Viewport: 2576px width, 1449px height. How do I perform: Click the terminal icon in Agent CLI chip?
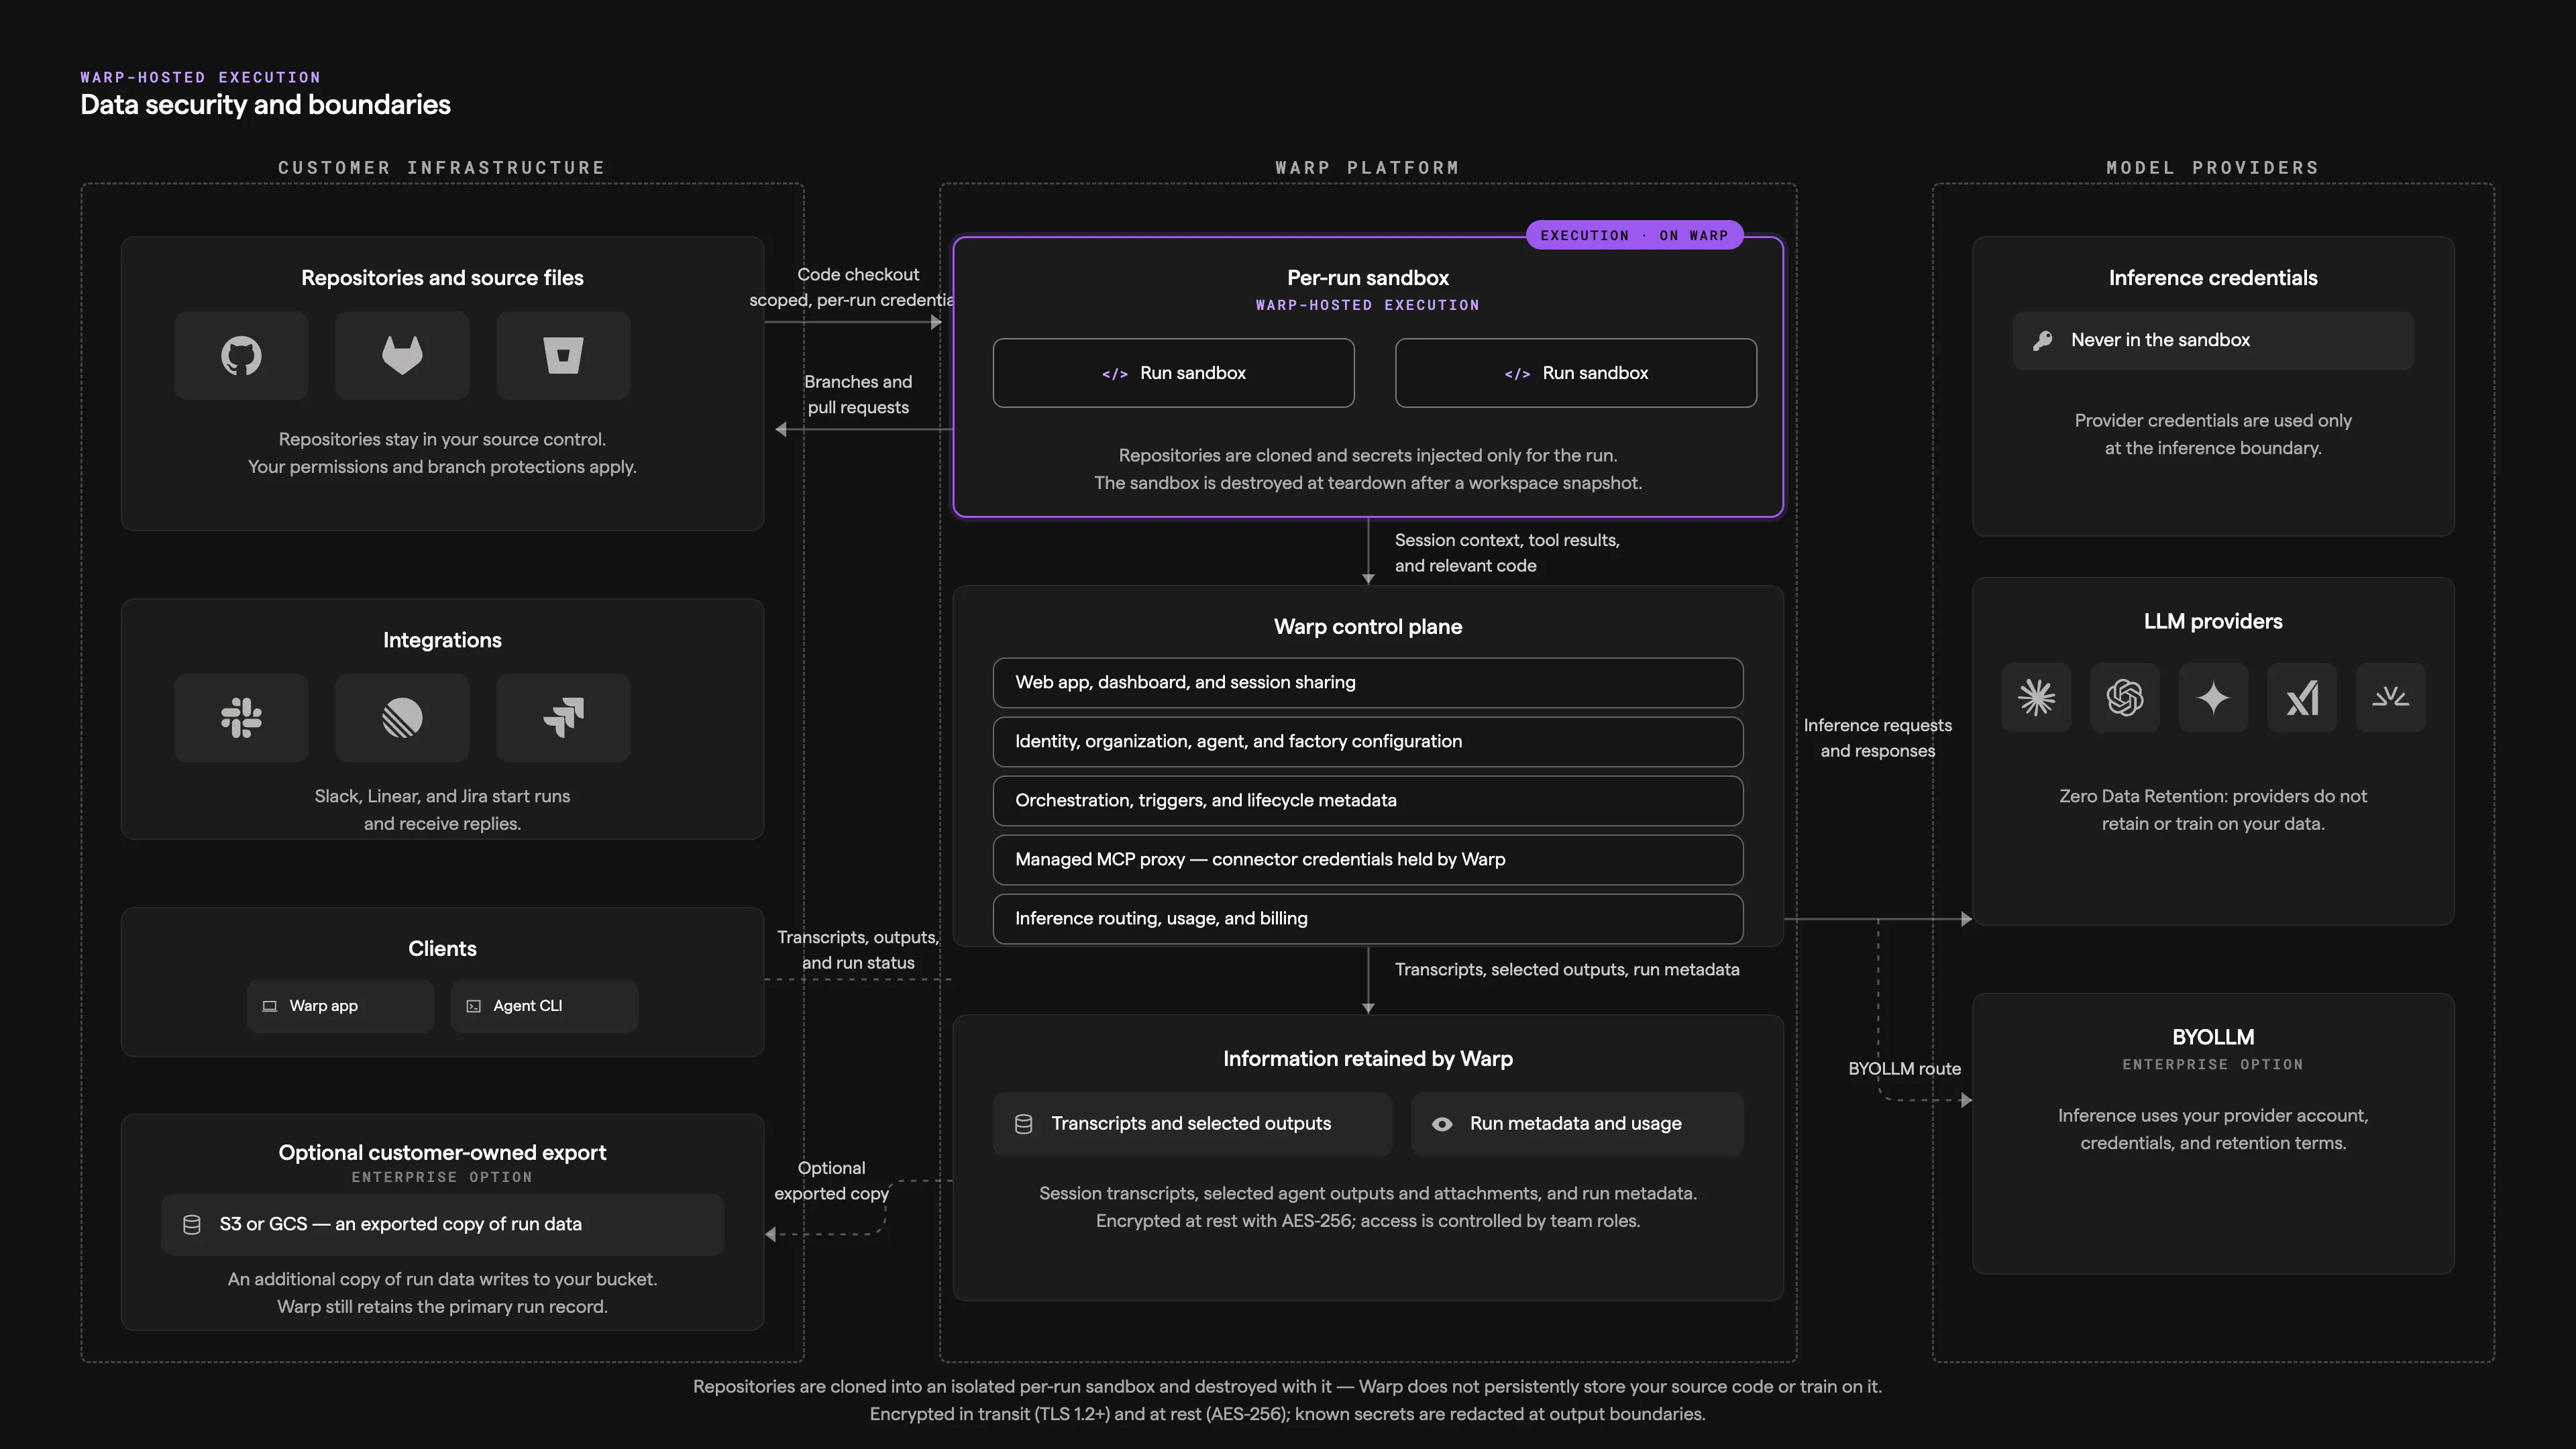point(473,1006)
